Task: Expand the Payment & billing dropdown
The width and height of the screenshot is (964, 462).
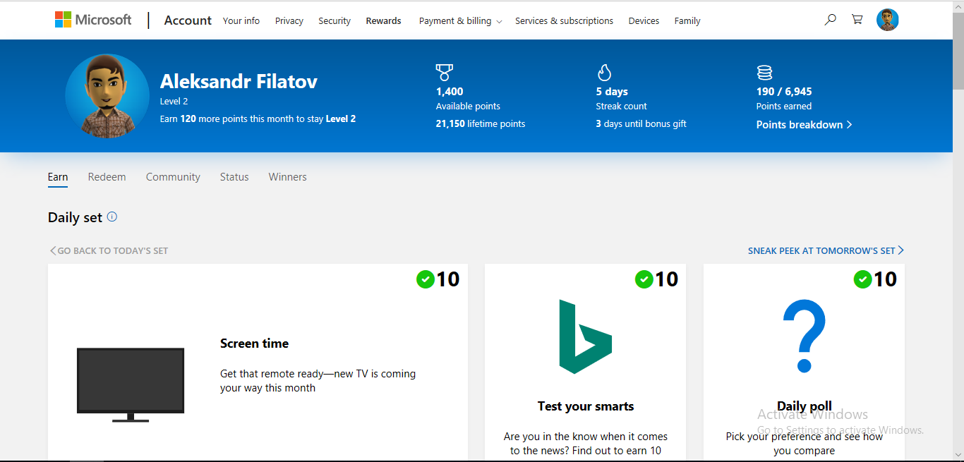Action: click(x=460, y=21)
